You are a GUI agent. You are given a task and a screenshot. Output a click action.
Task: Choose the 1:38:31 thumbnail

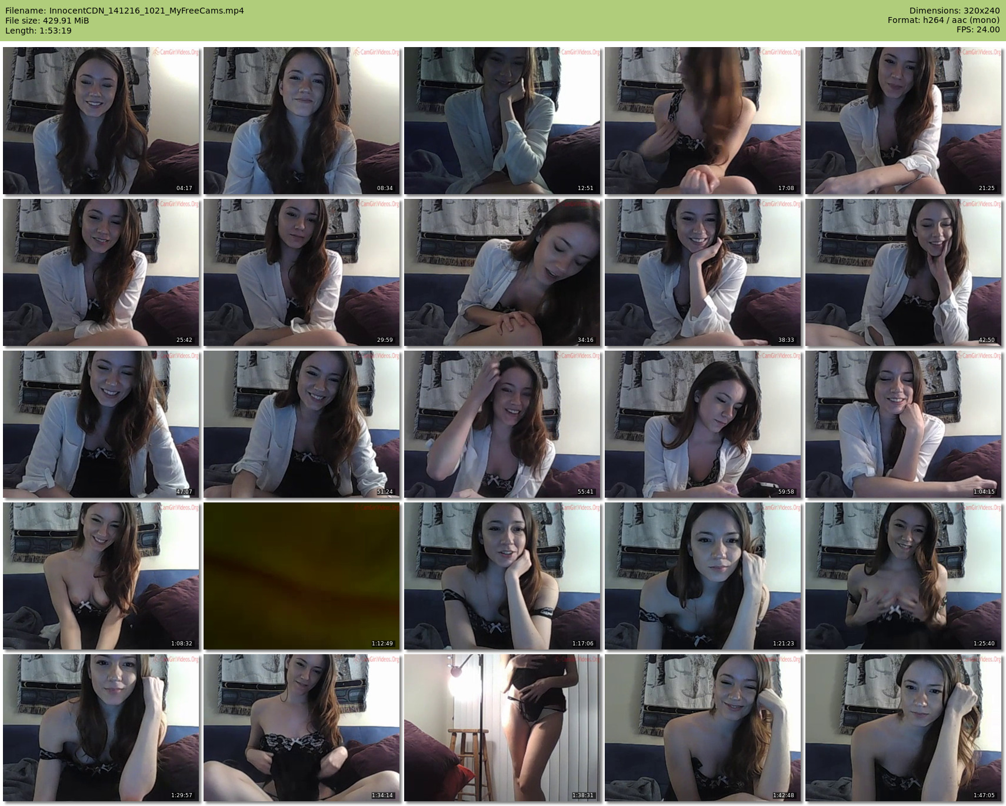pos(502,728)
